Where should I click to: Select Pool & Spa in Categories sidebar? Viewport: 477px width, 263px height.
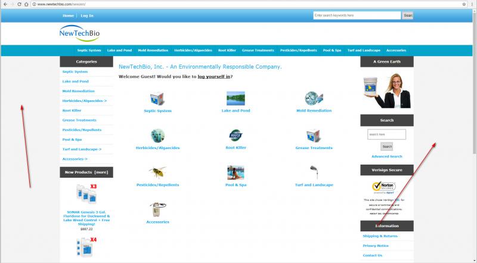tap(72, 140)
